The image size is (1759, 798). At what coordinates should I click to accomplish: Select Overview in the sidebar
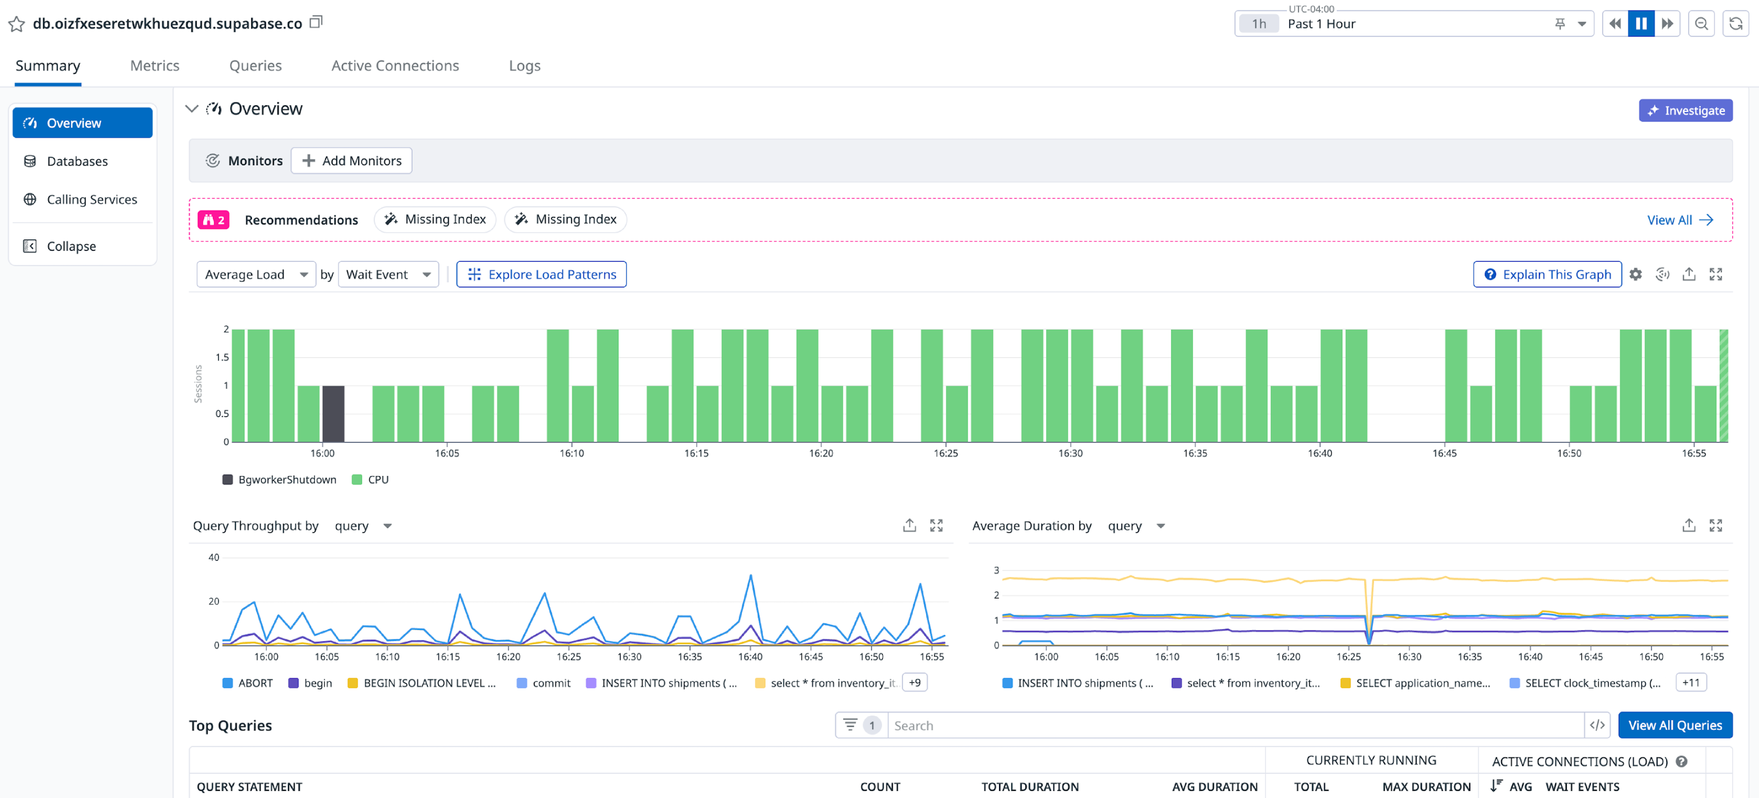pos(83,123)
